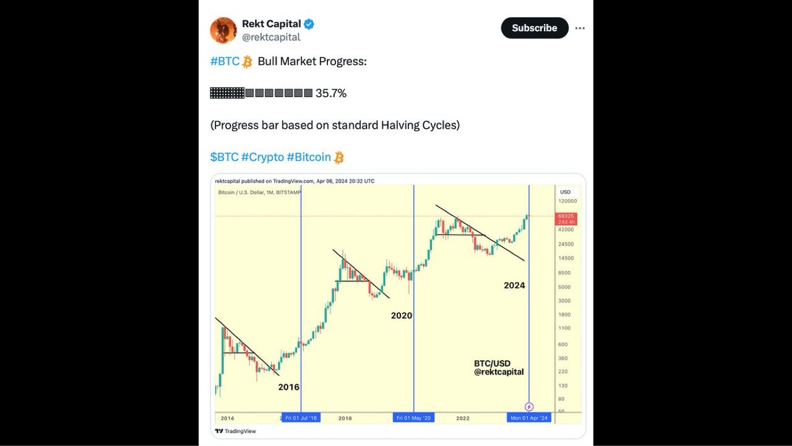Open the #Crypto hashtag
Screen dimensions: 792x446
click(262, 157)
